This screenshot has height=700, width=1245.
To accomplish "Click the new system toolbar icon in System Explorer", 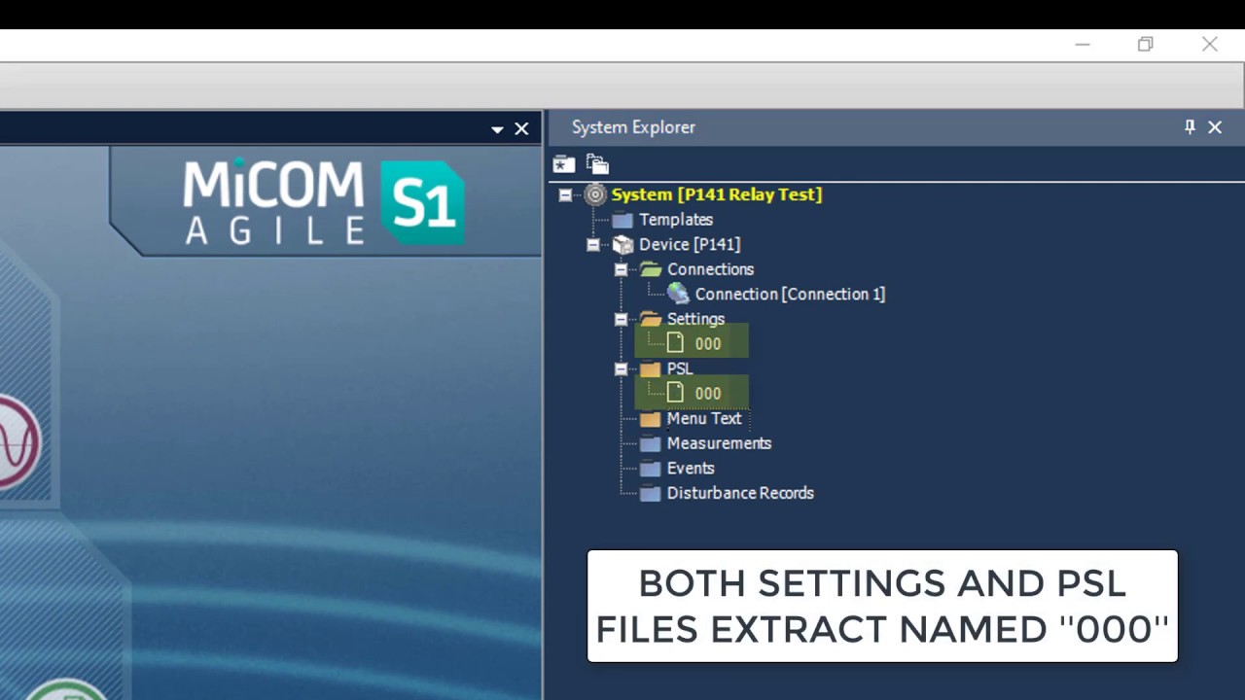I will pyautogui.click(x=564, y=164).
